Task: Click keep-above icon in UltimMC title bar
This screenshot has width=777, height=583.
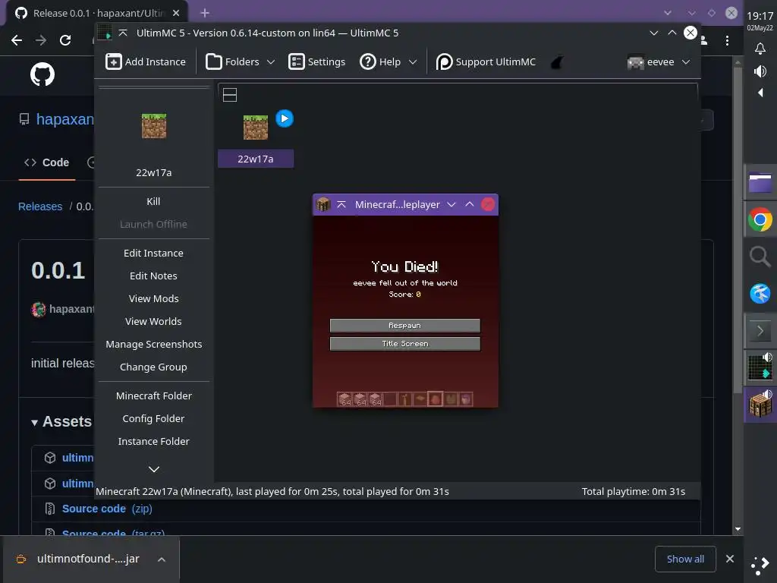Action: pos(123,33)
